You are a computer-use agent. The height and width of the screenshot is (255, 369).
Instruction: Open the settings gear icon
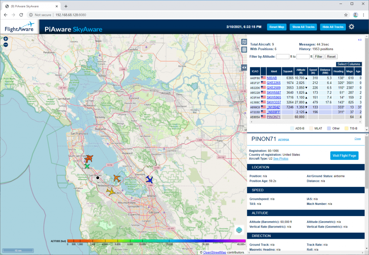(x=351, y=27)
